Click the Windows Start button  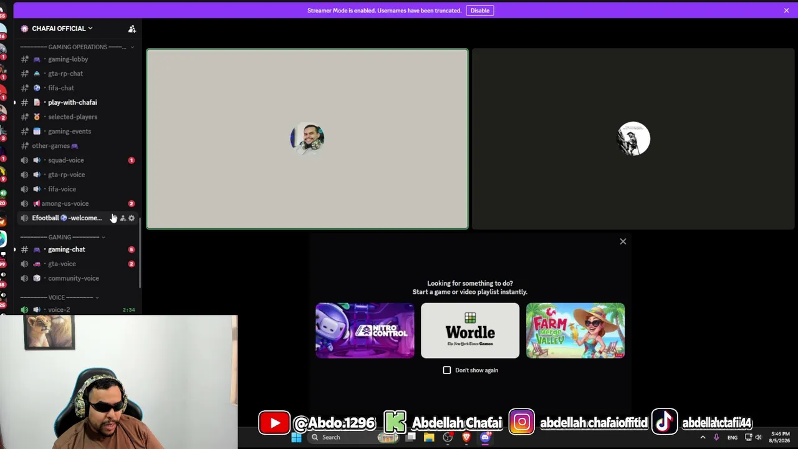click(296, 437)
